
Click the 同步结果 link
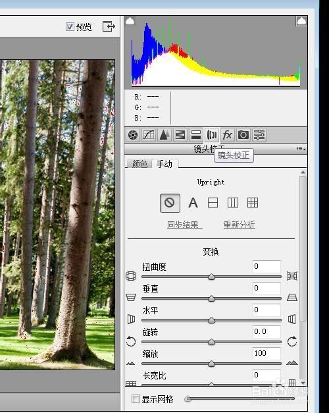pos(185,225)
